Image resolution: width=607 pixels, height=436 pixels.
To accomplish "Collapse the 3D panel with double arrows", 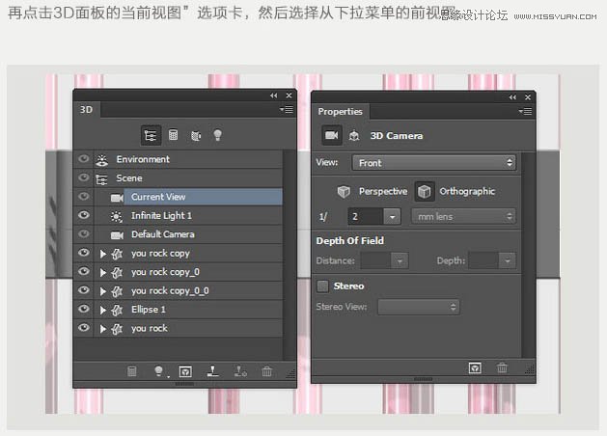I will click(274, 95).
